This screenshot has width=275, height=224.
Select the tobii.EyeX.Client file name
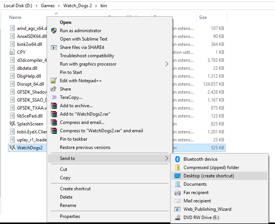pos(32,132)
